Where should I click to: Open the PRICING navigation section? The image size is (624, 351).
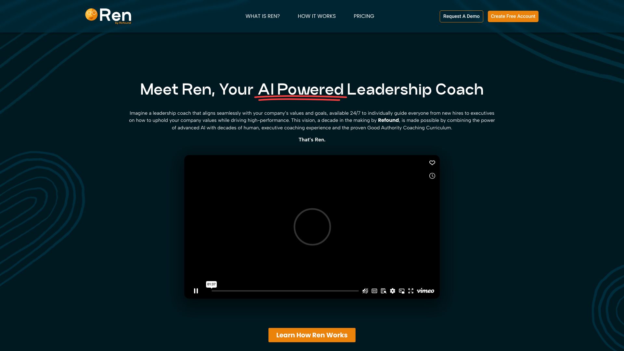[x=364, y=16]
